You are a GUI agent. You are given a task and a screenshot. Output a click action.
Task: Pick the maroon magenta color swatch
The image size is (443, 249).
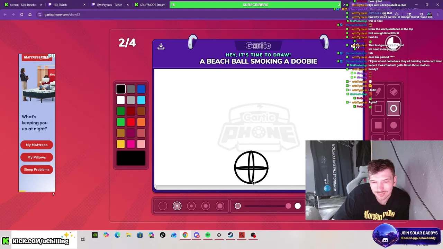(x=131, y=133)
